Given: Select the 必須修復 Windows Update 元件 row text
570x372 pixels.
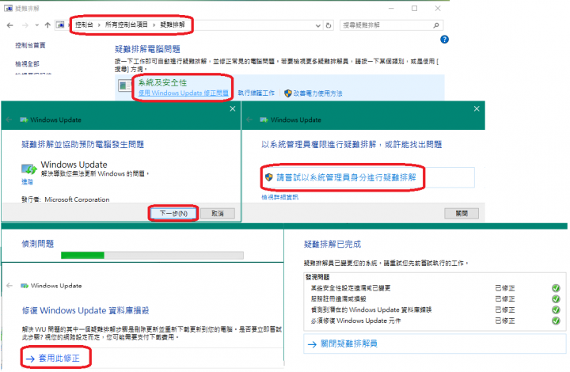Looking at the screenshot, I should (356, 321).
